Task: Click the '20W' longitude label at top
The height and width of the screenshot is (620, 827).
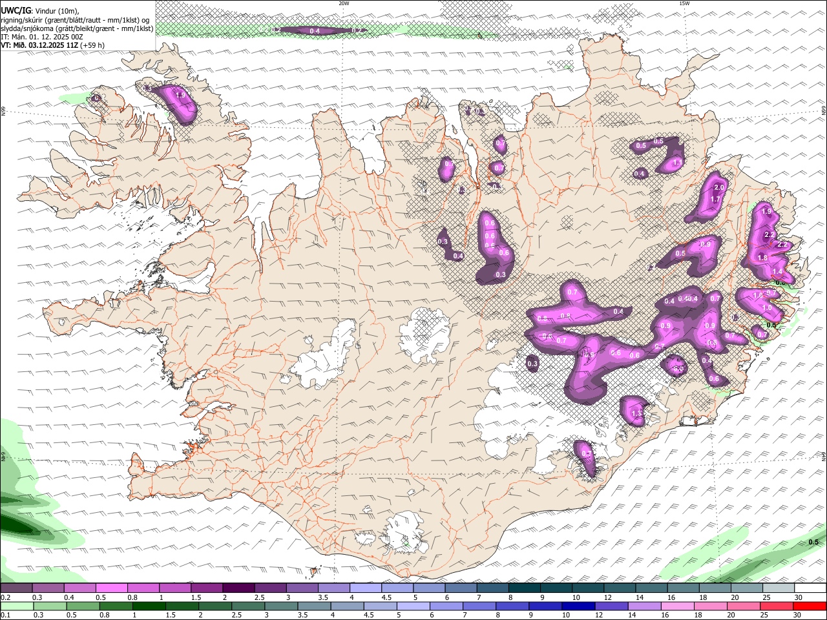Action: (x=344, y=3)
